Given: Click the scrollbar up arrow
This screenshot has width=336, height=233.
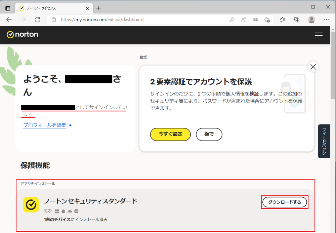Looking at the screenshot, I should pyautogui.click(x=333, y=29).
